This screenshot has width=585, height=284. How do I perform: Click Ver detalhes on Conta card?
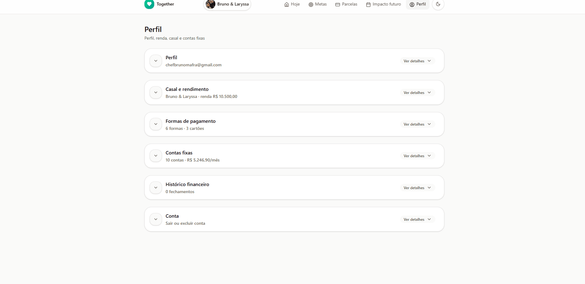417,220
